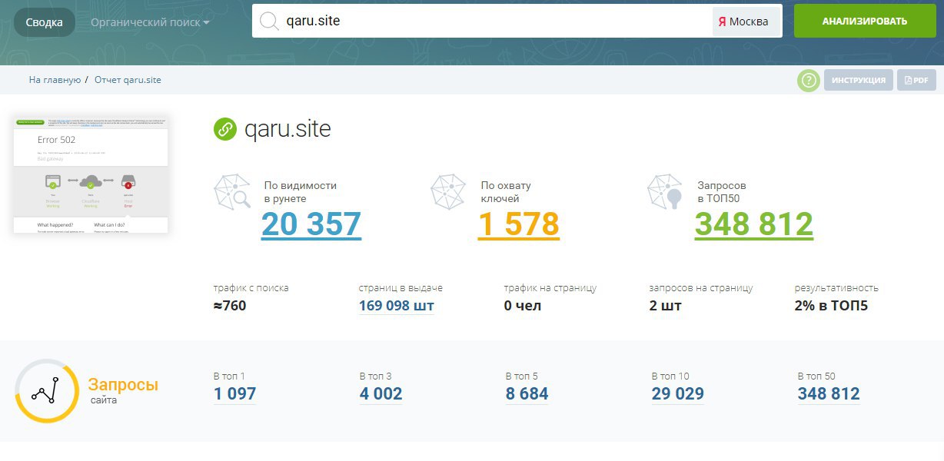Image resolution: width=944 pixels, height=461 pixels.
Task: Click the По охвату ключей label
Action: 506,192
